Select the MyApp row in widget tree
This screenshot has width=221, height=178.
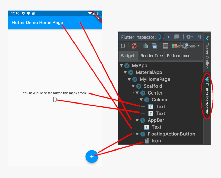(x=161, y=65)
